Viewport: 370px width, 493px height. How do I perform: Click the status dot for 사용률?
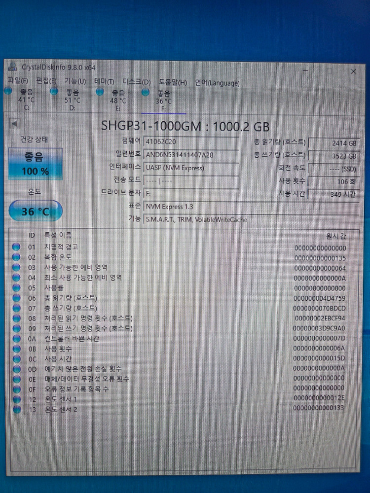coord(16,288)
